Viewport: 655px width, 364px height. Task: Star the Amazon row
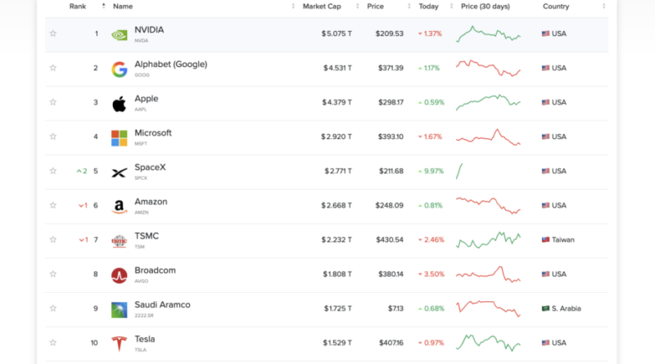click(53, 205)
